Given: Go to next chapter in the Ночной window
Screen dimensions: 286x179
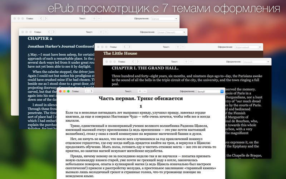Looking at the screenshot, I should tap(138, 62).
